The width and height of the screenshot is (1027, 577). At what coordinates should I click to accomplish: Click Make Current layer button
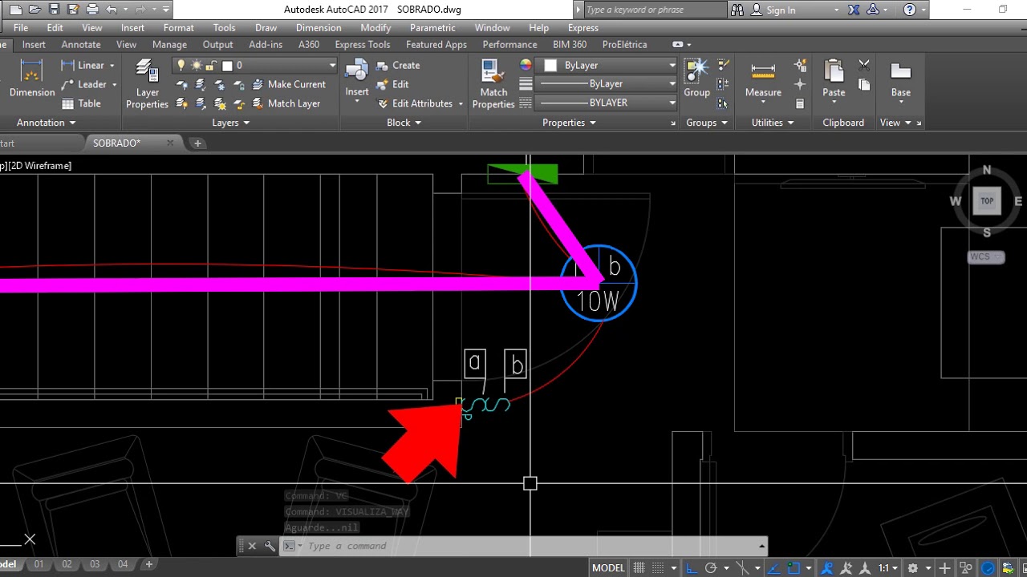pyautogui.click(x=289, y=84)
